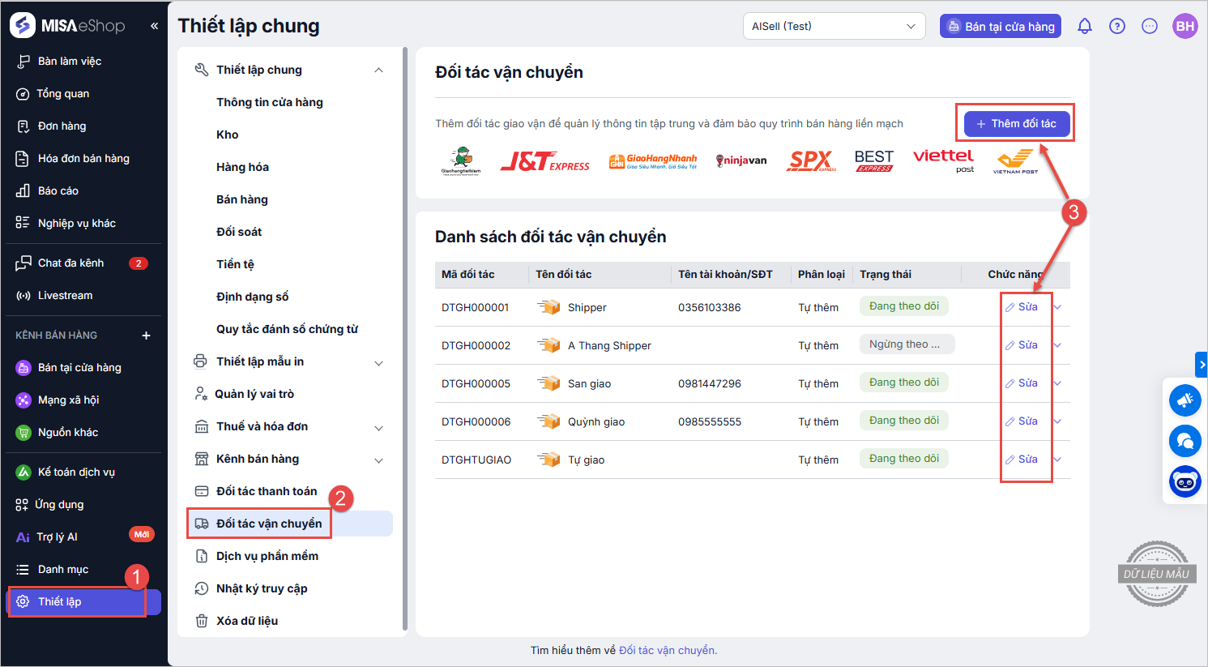
Task: Open the Đối tác vận chuyển help link
Action: (x=668, y=650)
